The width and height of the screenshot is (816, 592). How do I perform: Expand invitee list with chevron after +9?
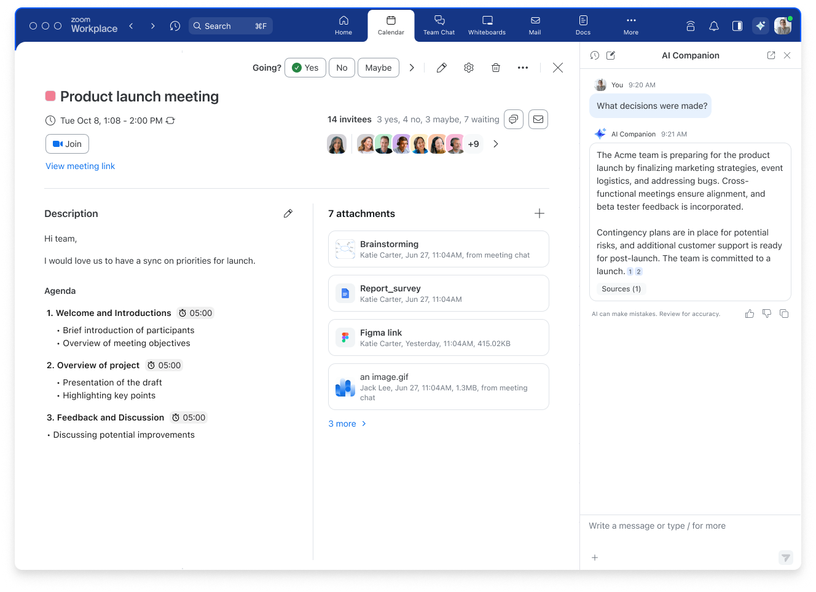496,144
